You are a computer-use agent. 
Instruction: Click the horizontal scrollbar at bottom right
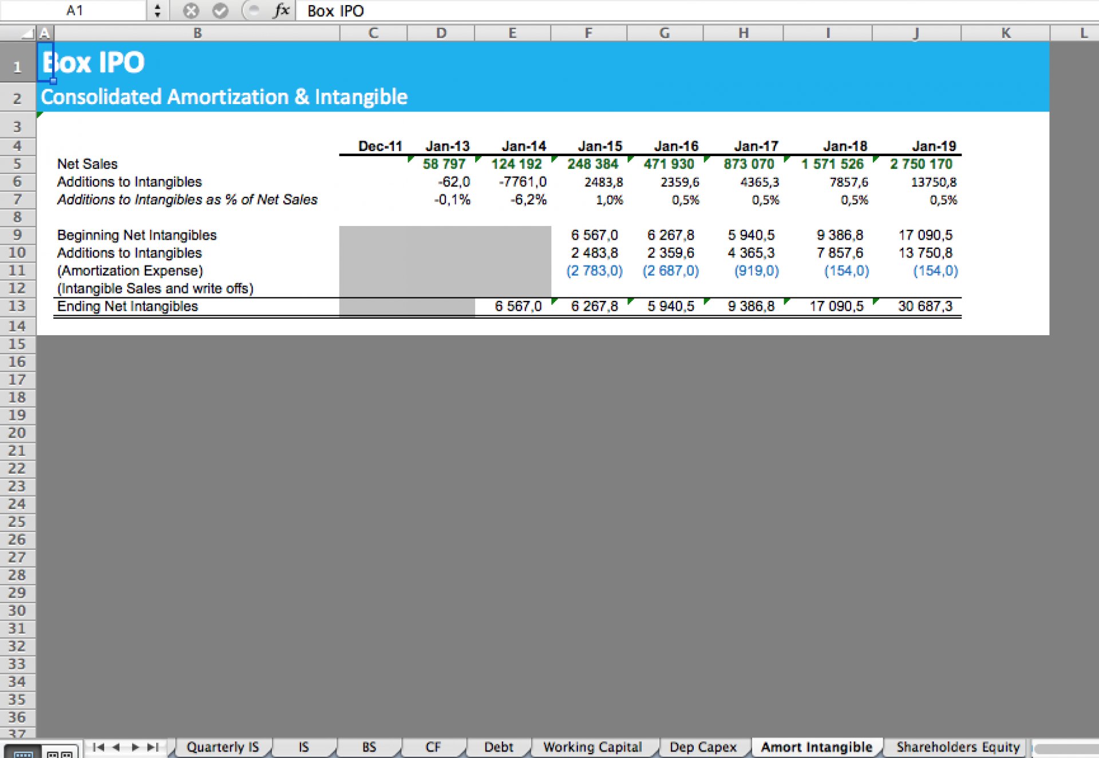point(1065,748)
